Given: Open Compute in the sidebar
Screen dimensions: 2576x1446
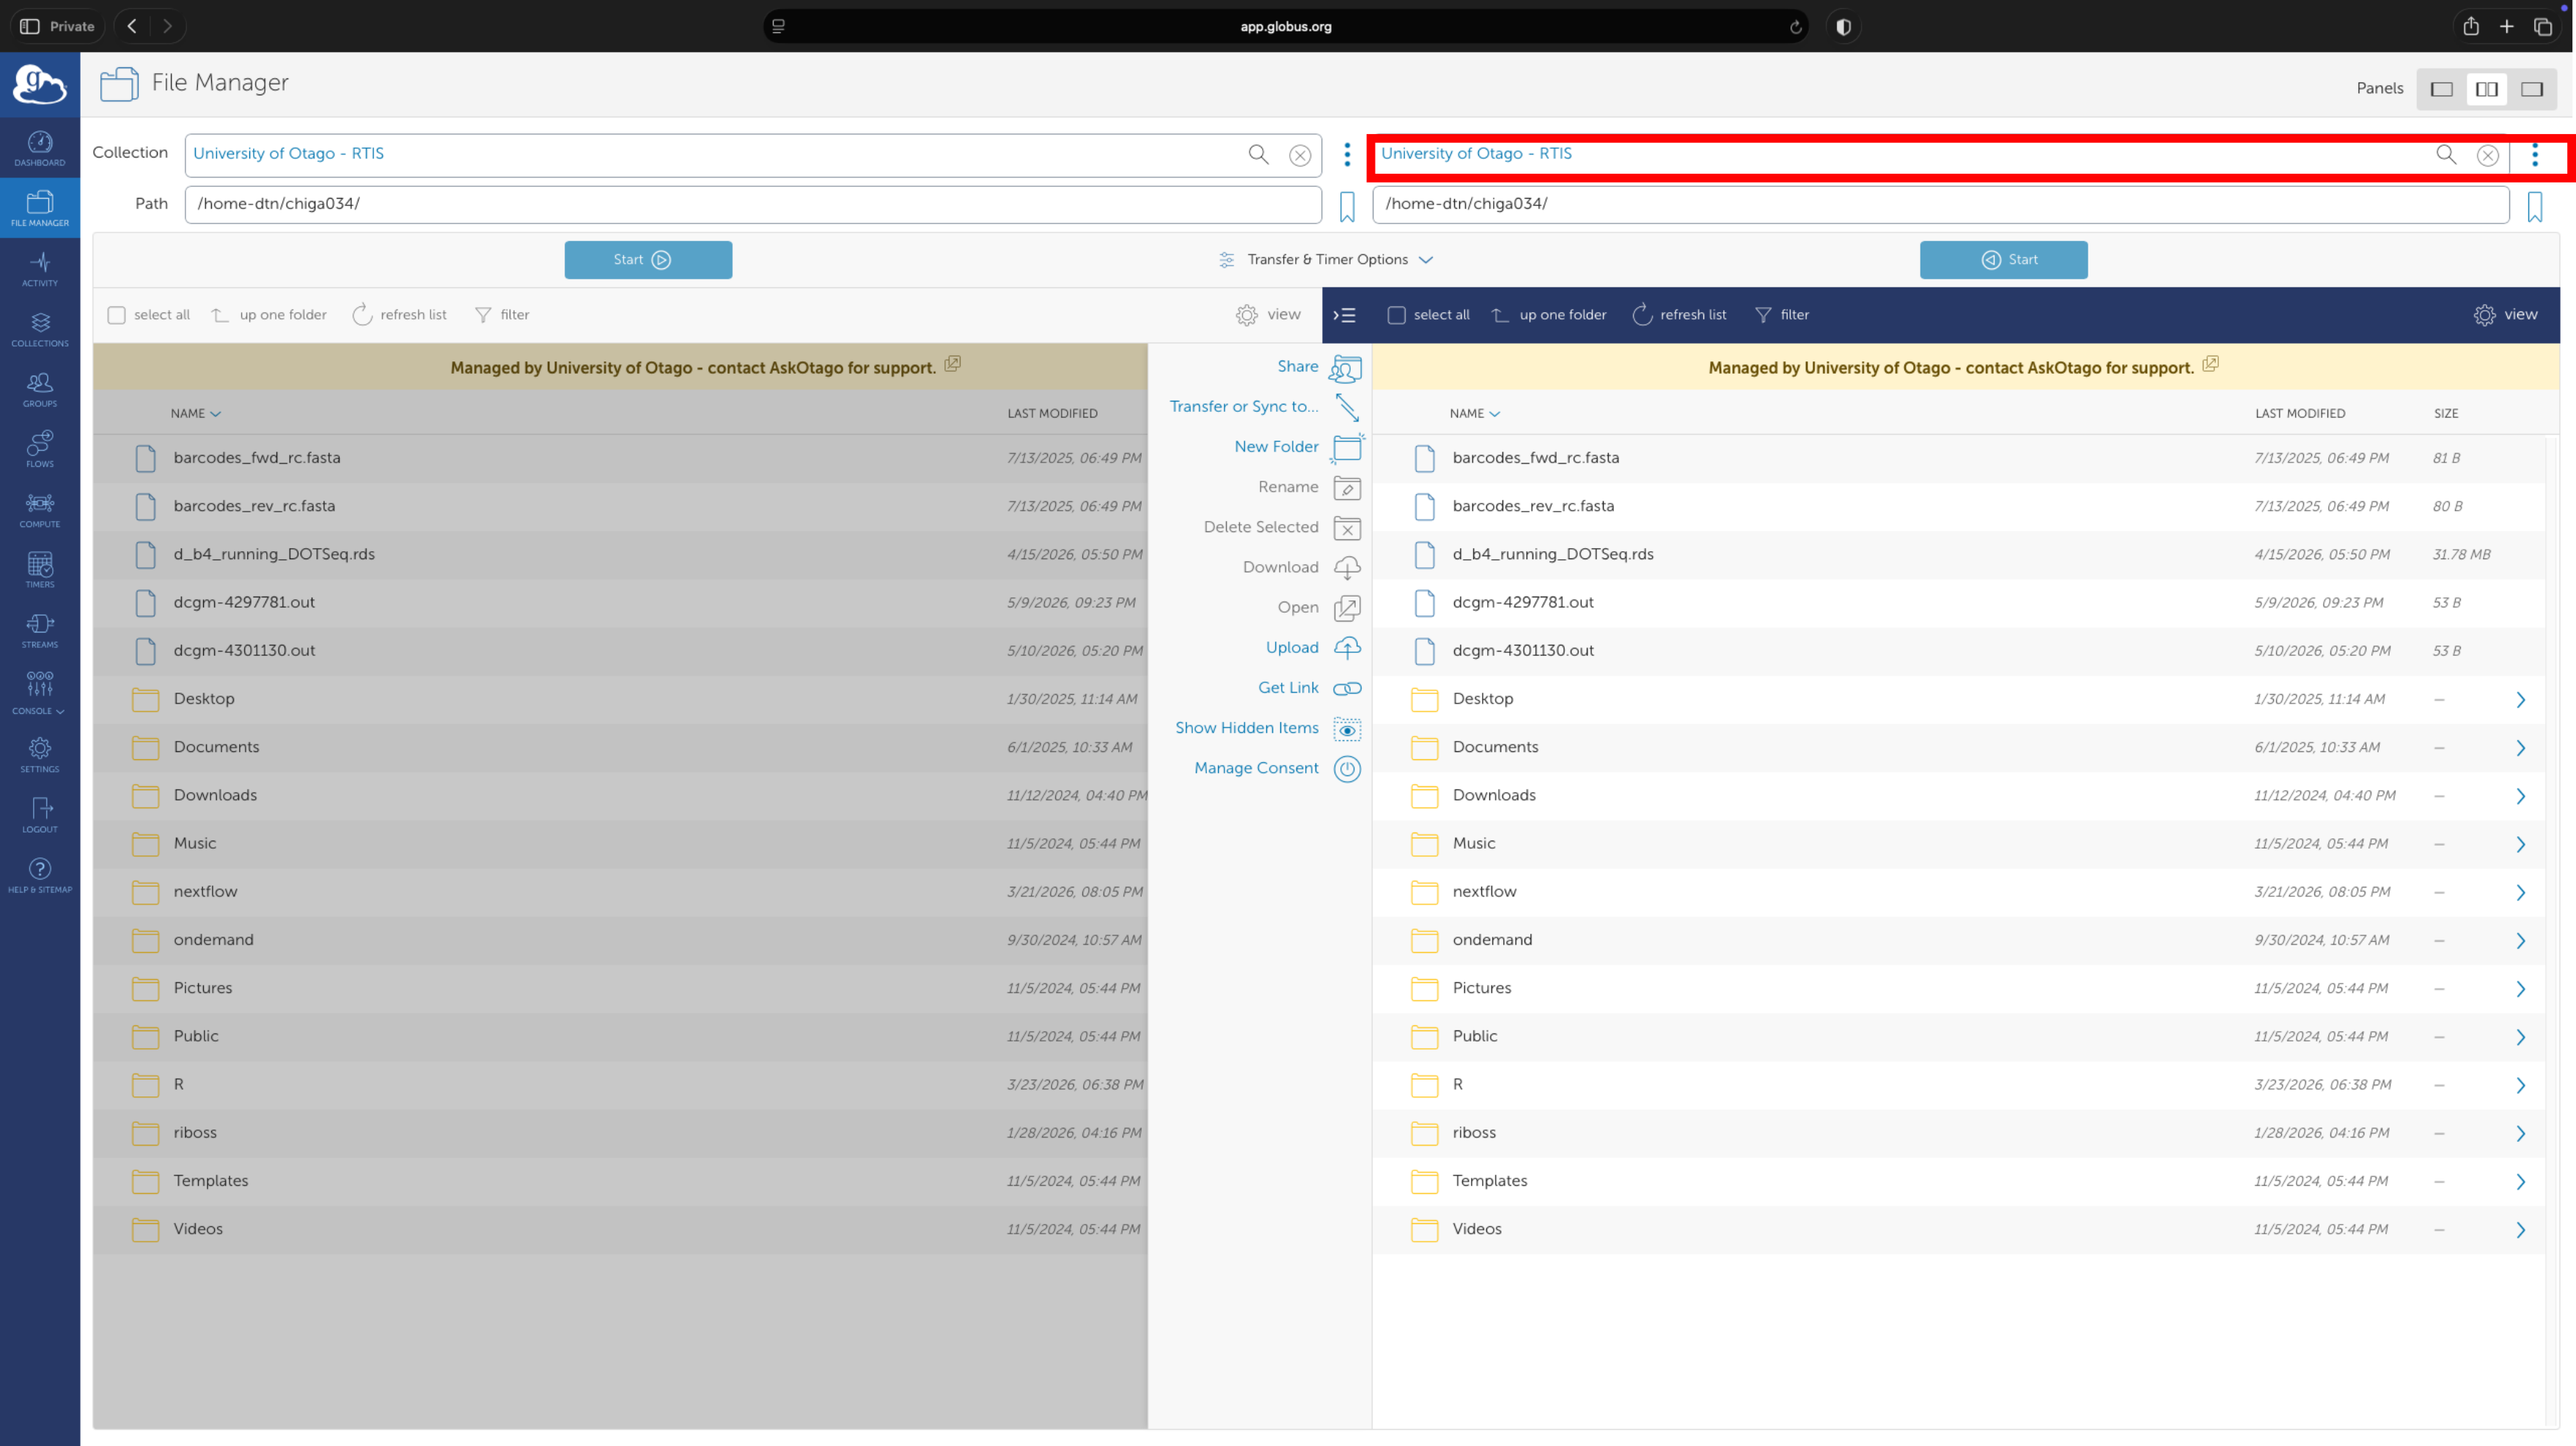Looking at the screenshot, I should click(x=40, y=509).
